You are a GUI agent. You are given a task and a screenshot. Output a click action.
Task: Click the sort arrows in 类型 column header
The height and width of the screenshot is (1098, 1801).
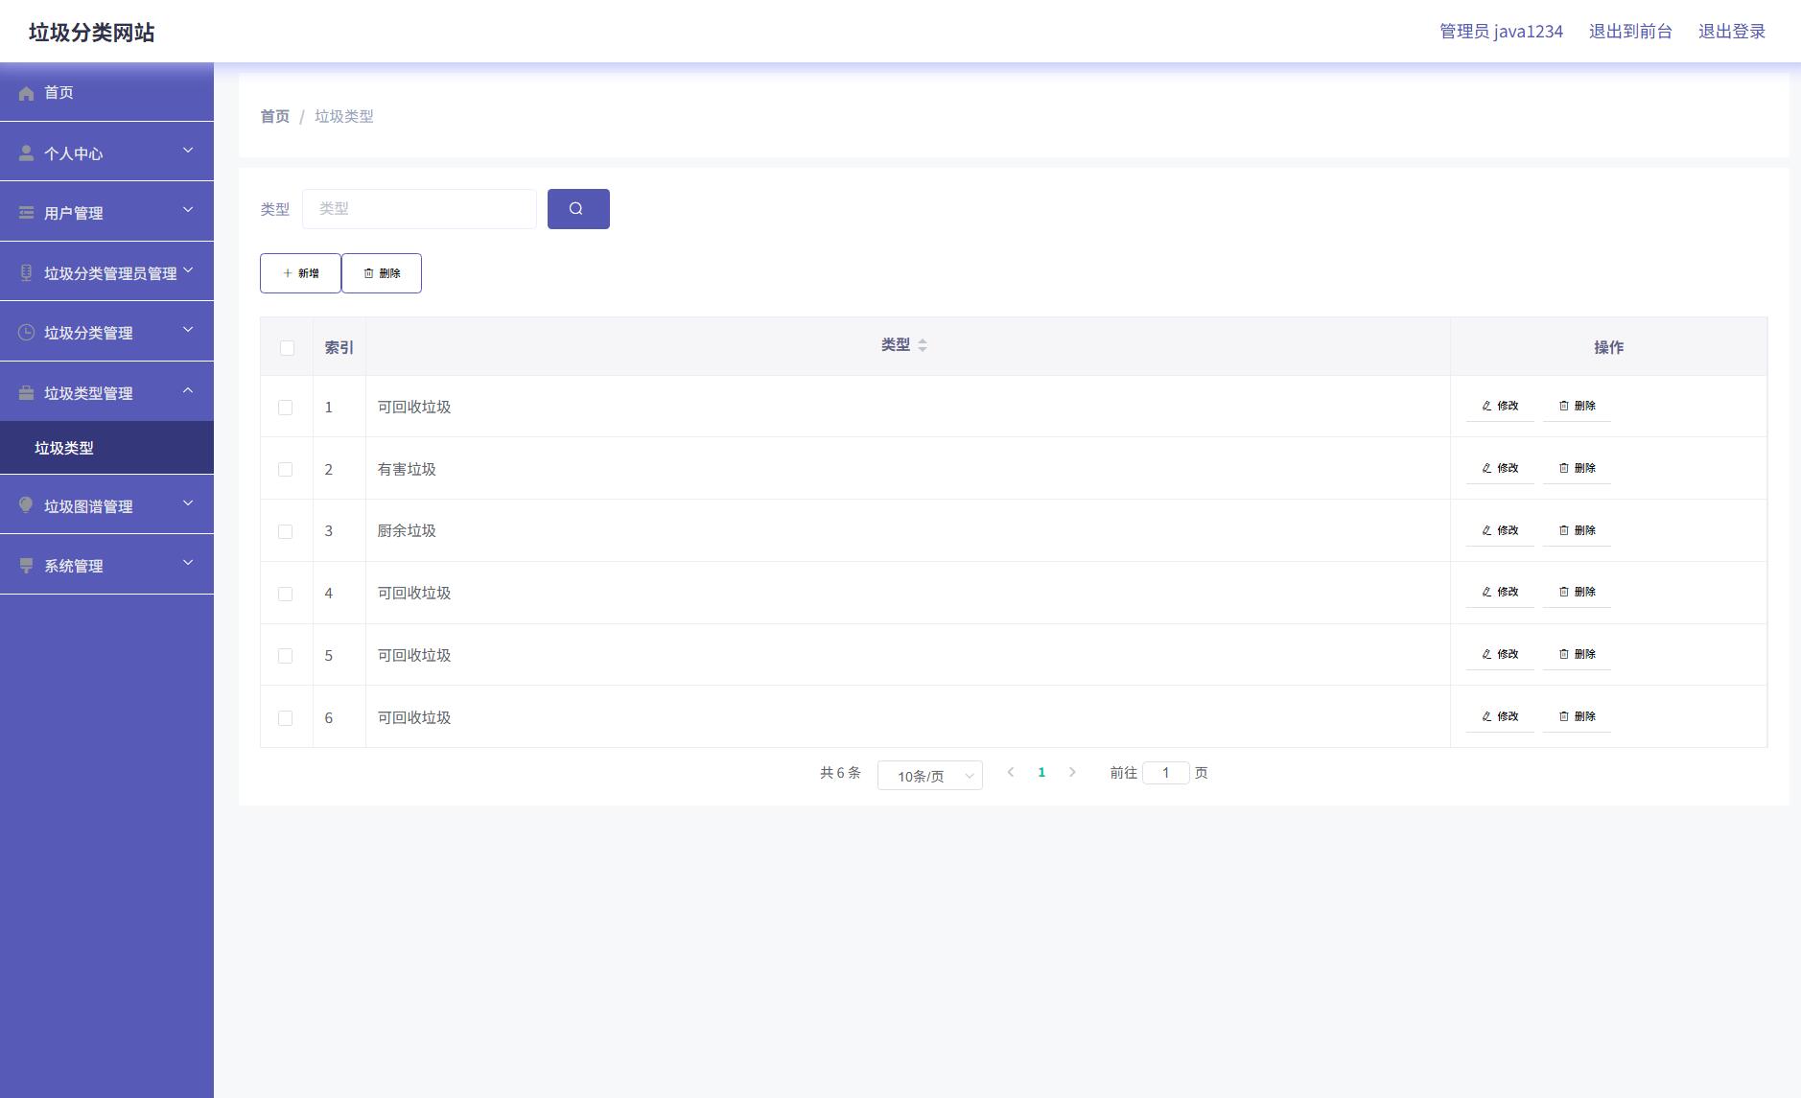(923, 345)
